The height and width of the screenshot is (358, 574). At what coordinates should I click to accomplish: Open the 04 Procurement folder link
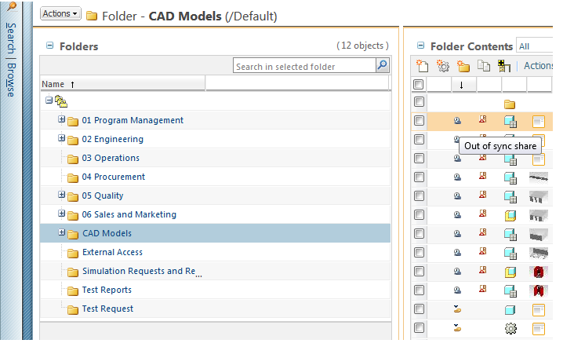pos(113,177)
